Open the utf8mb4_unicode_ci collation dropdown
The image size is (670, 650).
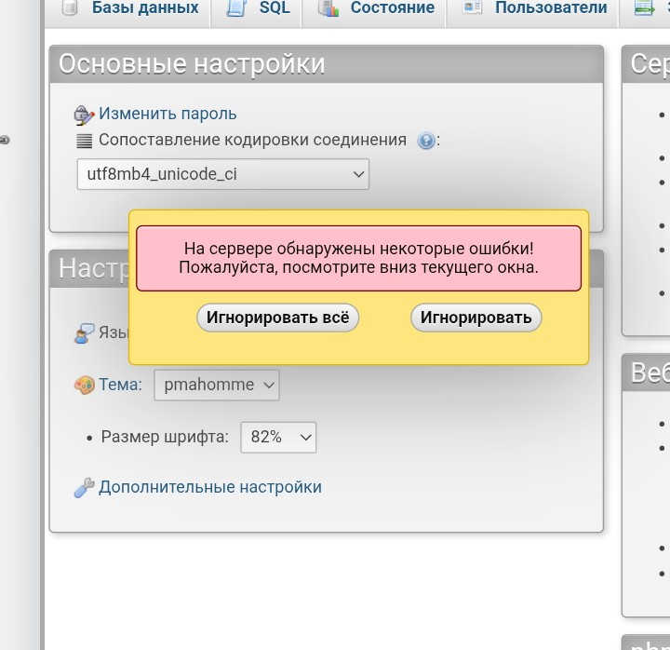coord(222,174)
